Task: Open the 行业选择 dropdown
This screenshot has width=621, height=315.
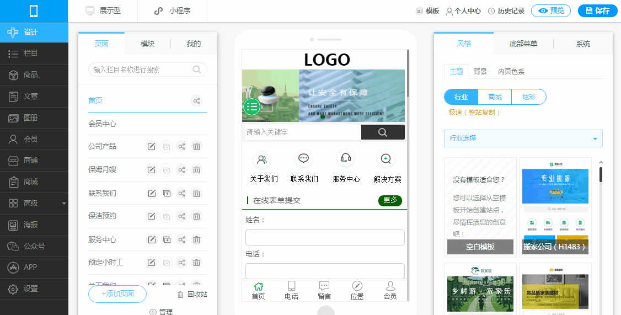Action: pos(523,138)
